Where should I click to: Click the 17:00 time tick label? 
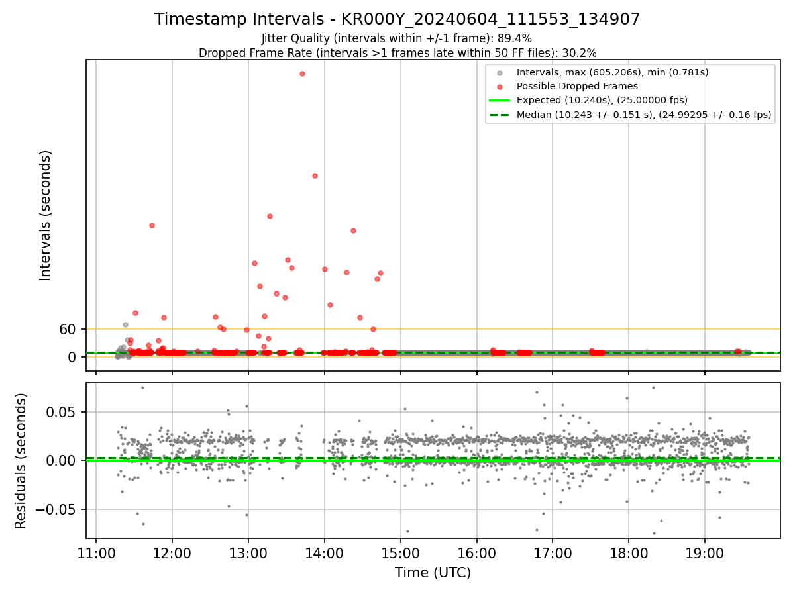click(553, 552)
